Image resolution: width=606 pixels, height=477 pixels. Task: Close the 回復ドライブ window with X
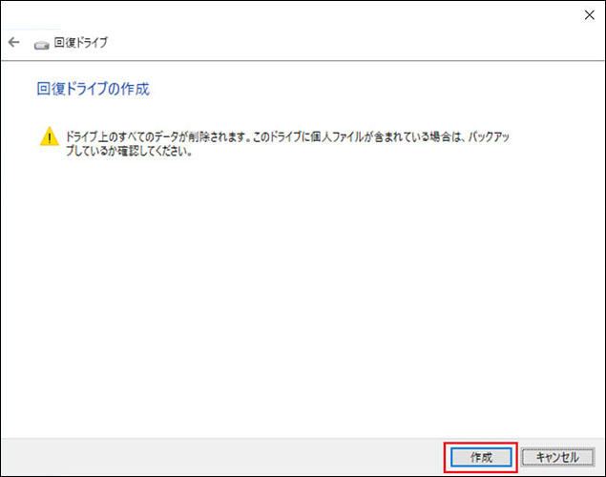point(585,14)
